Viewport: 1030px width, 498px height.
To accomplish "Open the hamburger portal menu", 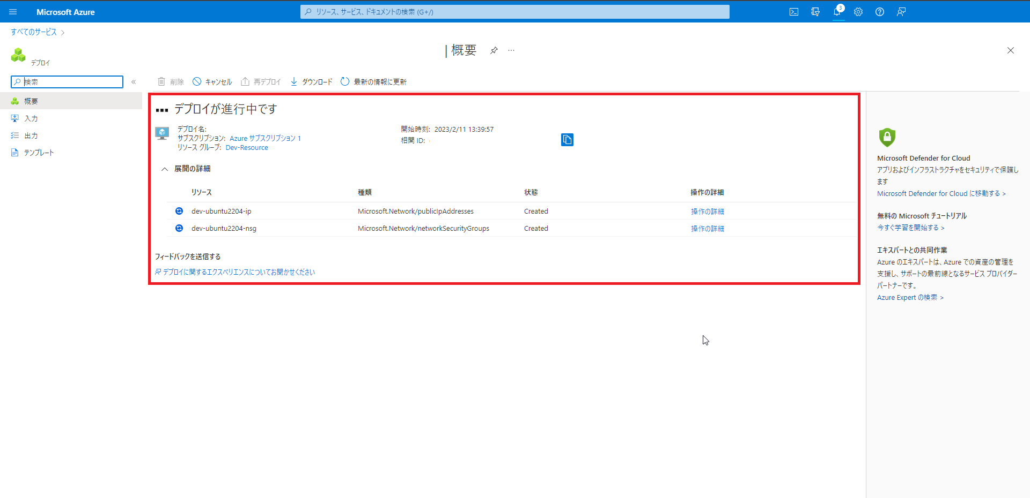I will [x=13, y=12].
